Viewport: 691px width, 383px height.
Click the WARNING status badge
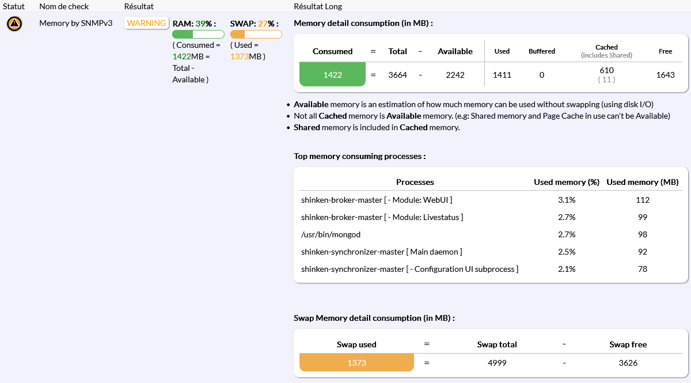(146, 24)
